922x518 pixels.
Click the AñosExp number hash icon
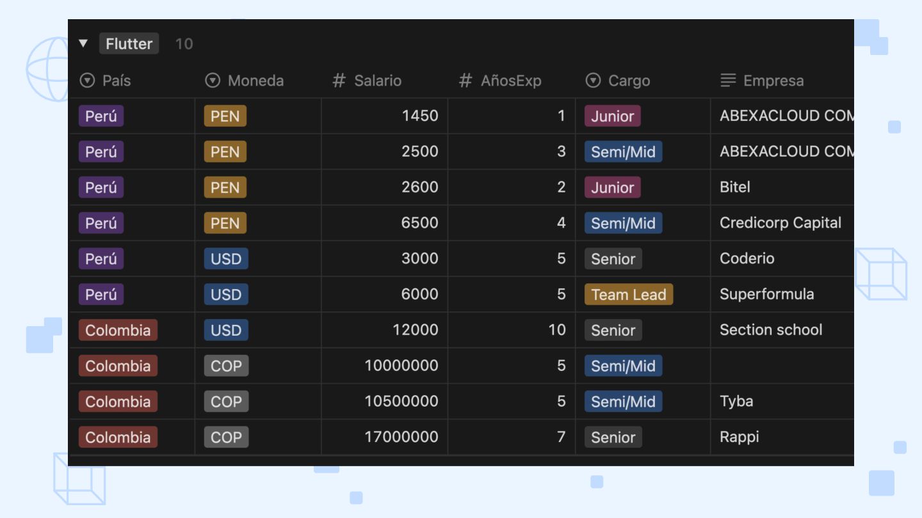tap(465, 81)
